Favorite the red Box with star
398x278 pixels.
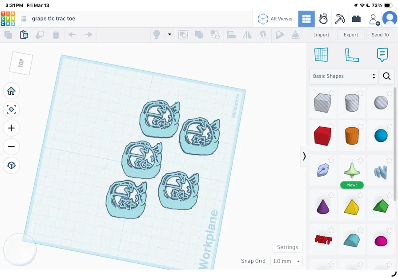pyautogui.click(x=331, y=126)
